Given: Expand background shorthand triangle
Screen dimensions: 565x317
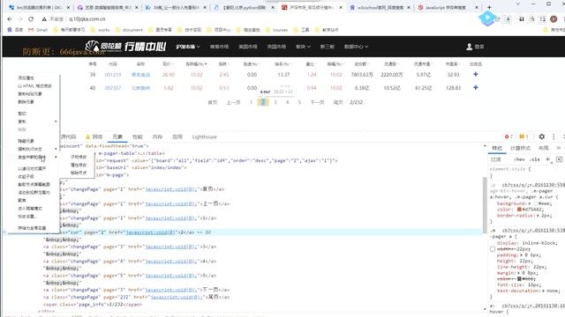Looking at the screenshot, I should point(530,203).
